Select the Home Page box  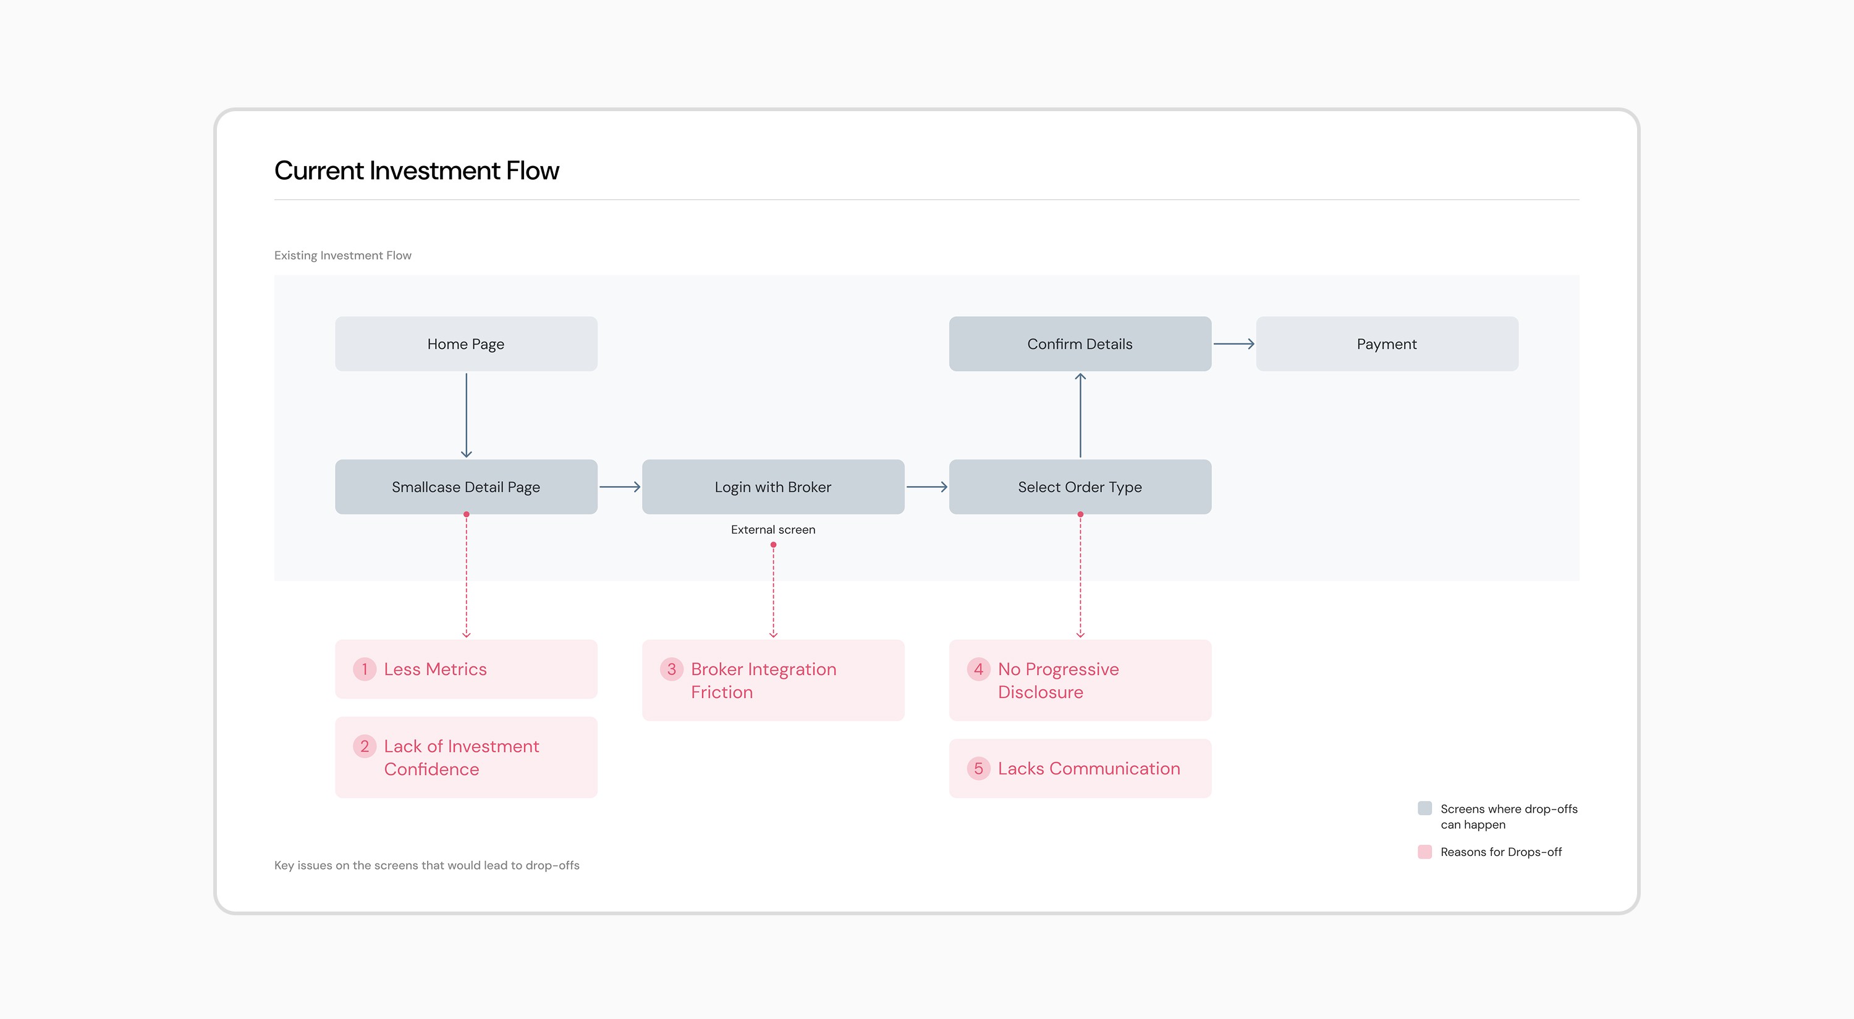point(465,344)
